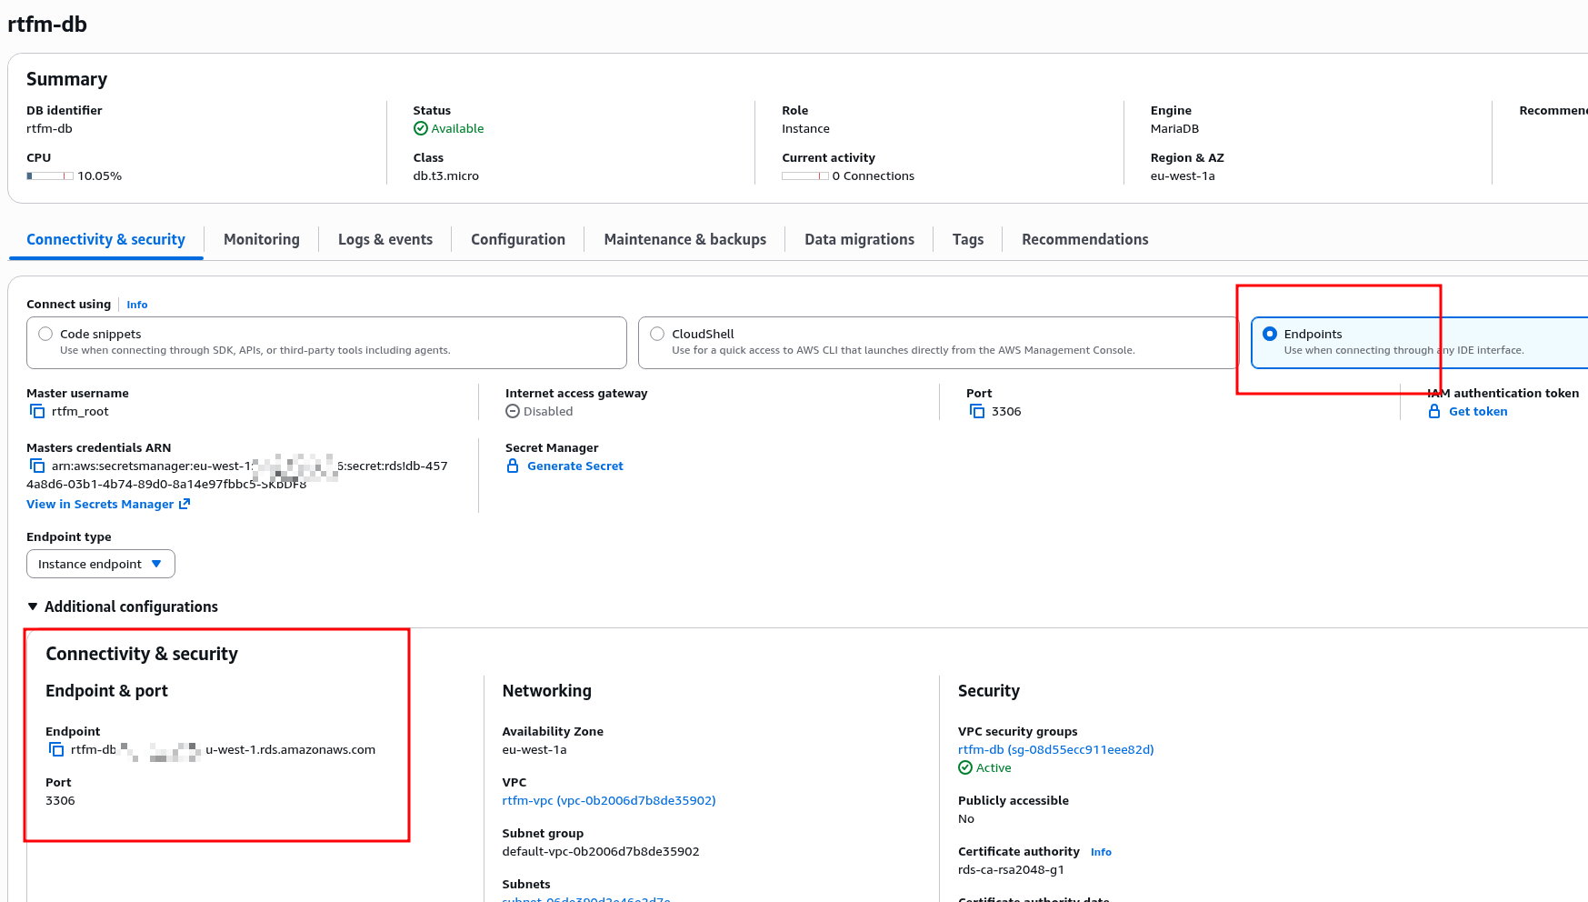Screen dimensions: 1588x902
Task: Collapse the Additional configurations section
Action: (33, 606)
